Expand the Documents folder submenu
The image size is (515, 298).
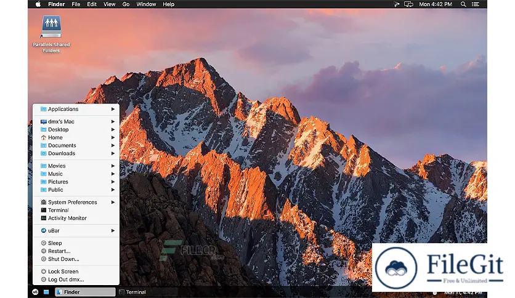point(62,145)
